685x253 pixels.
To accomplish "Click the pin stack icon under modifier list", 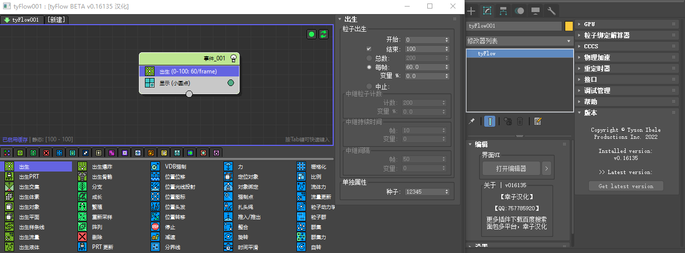I will [472, 121].
